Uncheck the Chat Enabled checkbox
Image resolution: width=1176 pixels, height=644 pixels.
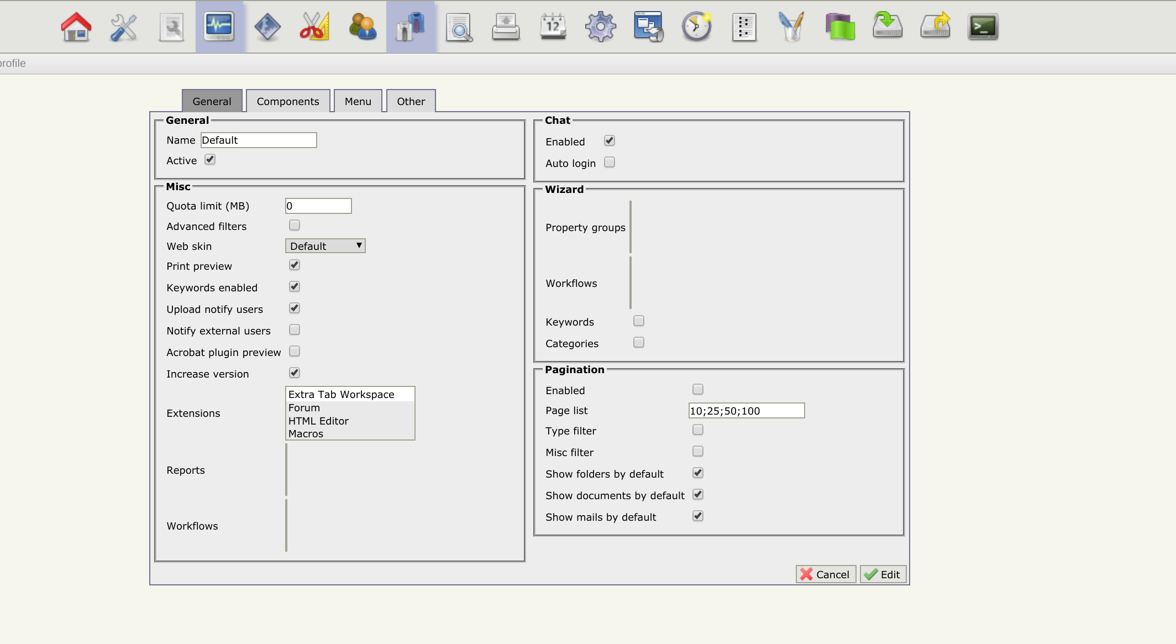click(610, 141)
